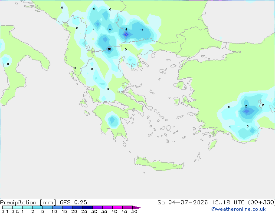
Task: Click the 25–30 mm navy legend swatch
Action: point(87,207)
